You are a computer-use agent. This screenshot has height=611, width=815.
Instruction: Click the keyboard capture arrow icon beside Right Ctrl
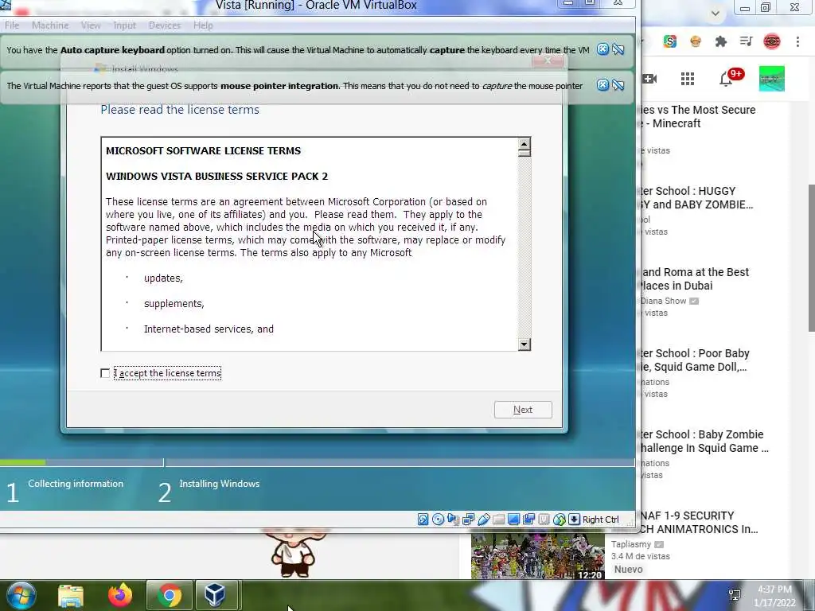pos(575,519)
